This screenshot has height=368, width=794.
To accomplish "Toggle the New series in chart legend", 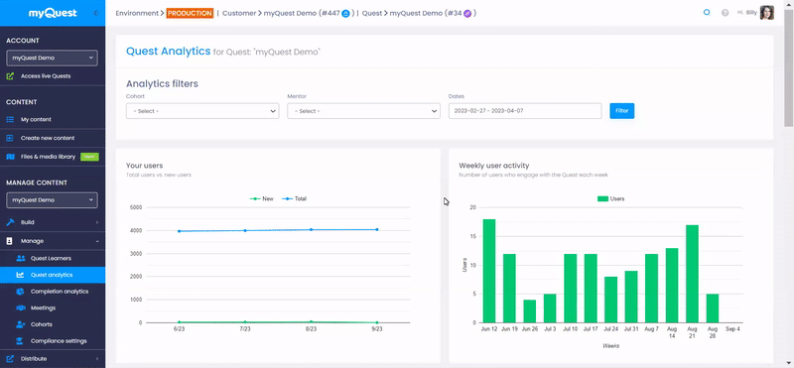I will click(262, 199).
